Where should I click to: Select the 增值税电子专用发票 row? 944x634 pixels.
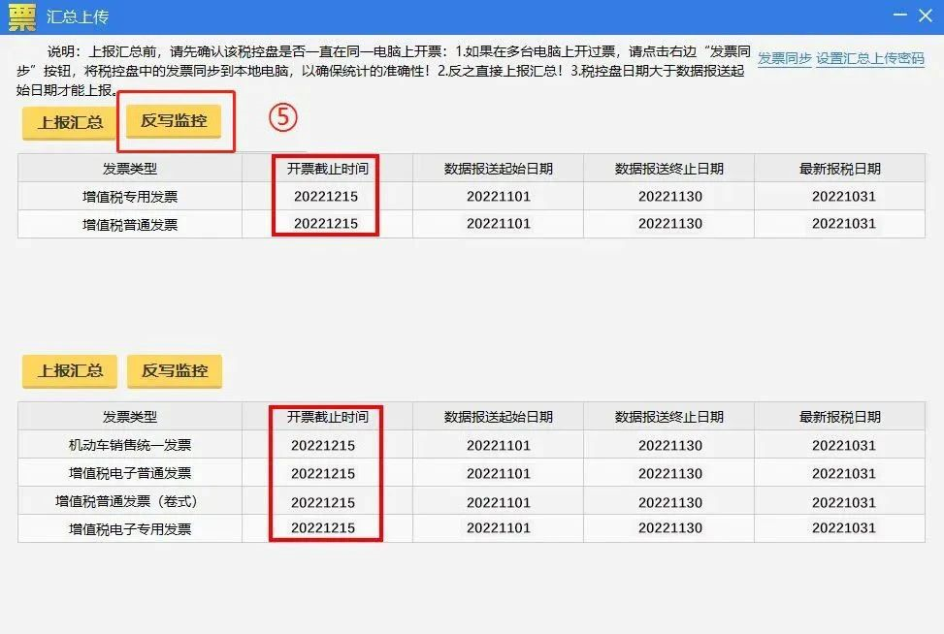(130, 529)
